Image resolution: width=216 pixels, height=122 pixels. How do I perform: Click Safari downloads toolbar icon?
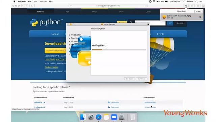point(186,6)
